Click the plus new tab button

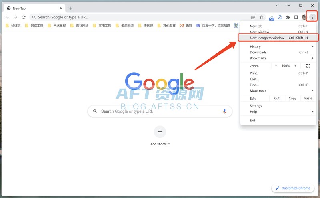(71, 8)
